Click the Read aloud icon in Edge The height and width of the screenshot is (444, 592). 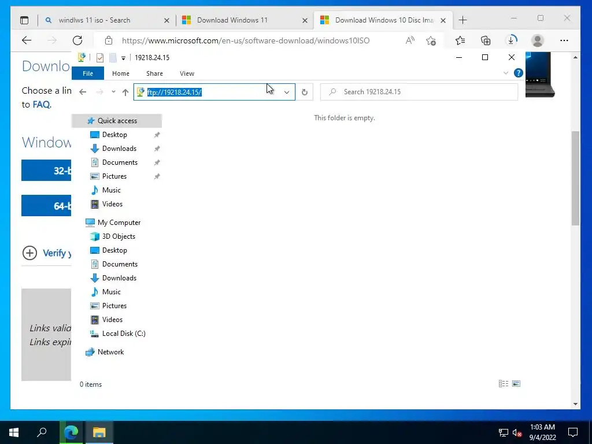pyautogui.click(x=410, y=40)
